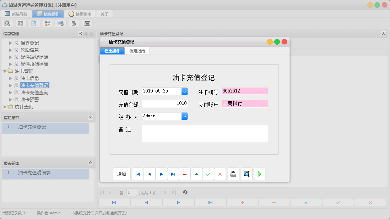The width and height of the screenshot is (390, 219).
Task: Switch to the 使用指南 tab in the dialog
Action: (x=137, y=50)
